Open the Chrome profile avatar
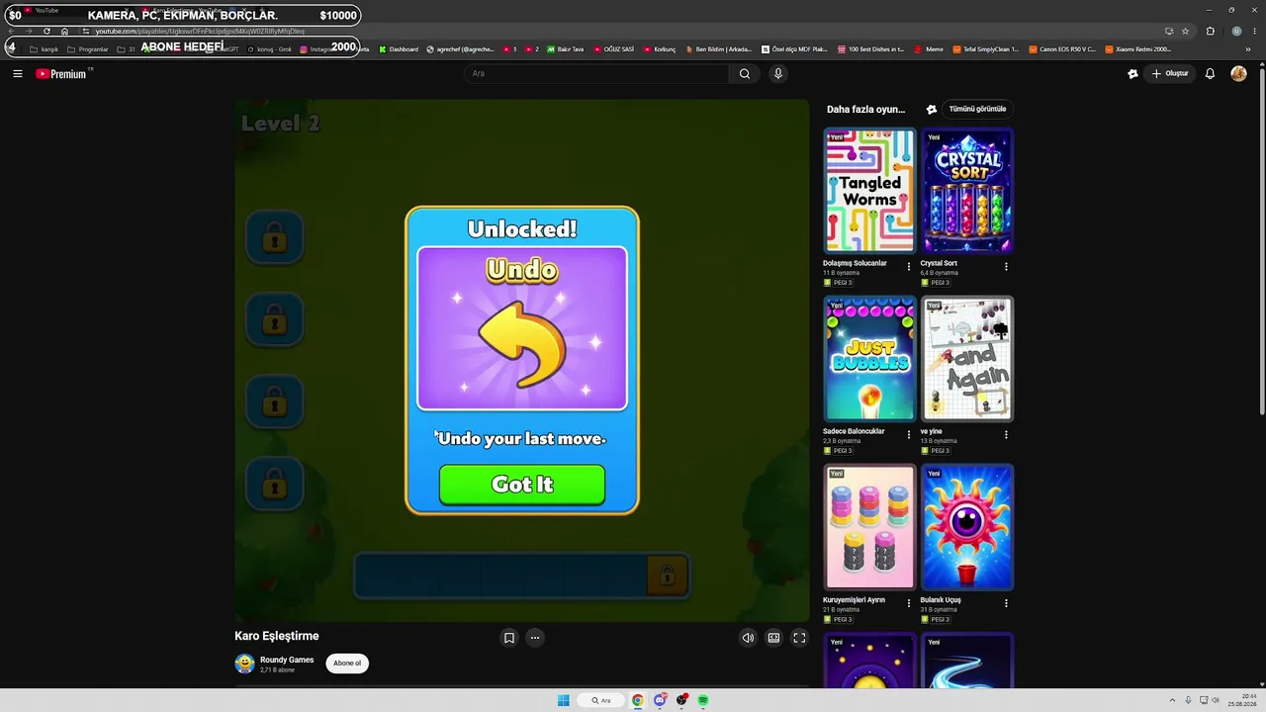This screenshot has width=1266, height=712. (1236, 32)
